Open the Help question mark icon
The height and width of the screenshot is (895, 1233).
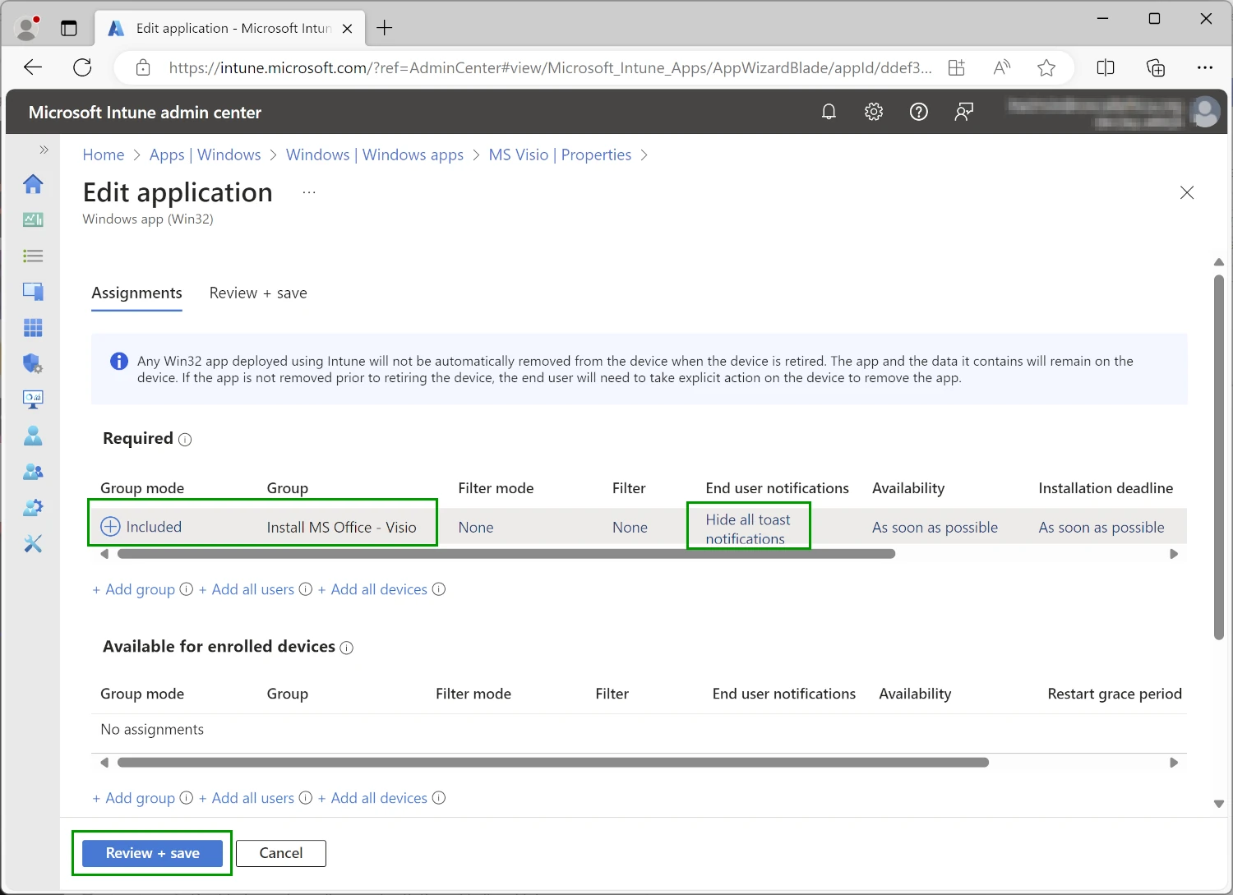click(919, 112)
